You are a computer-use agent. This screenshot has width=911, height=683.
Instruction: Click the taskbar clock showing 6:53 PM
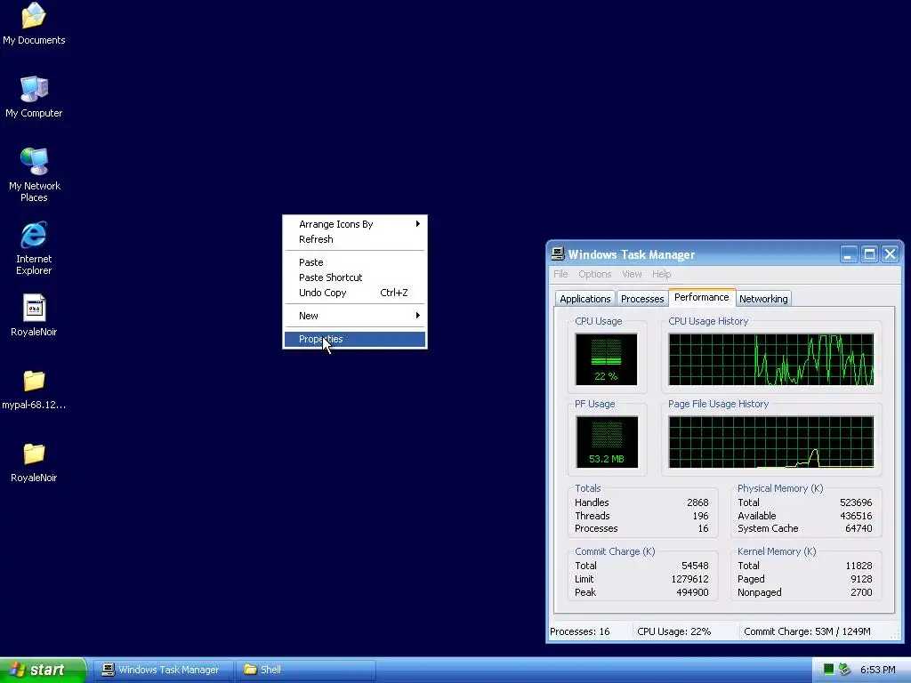coord(877,670)
